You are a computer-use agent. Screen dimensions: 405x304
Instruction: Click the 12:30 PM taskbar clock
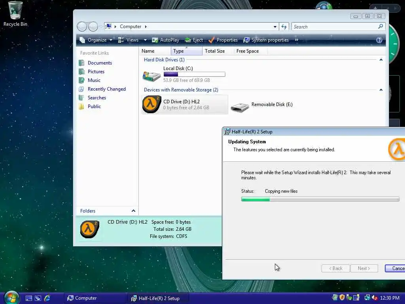[x=390, y=298]
